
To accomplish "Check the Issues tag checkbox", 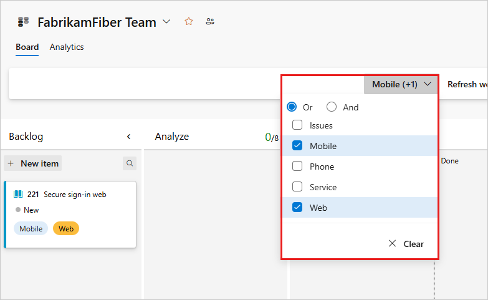I will [x=297, y=125].
